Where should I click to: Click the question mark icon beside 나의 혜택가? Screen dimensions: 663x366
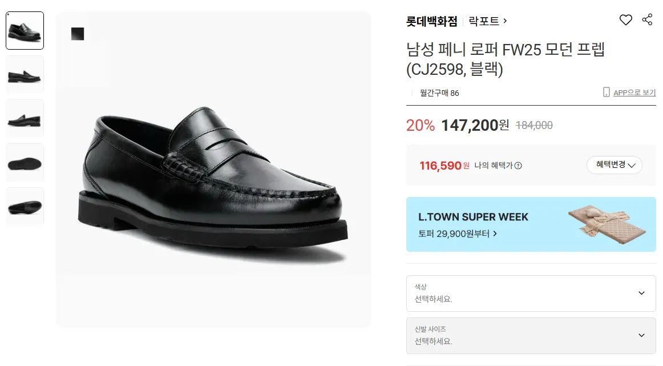[x=518, y=166]
